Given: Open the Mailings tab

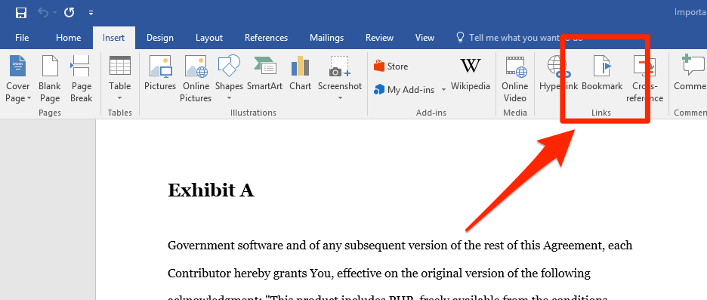Looking at the screenshot, I should coord(326,38).
